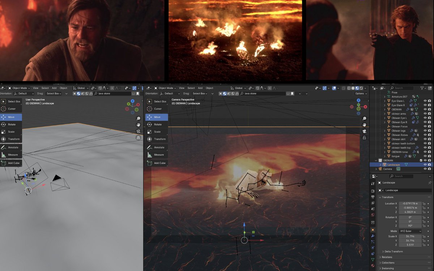Open the View menu in left viewport

35,88
